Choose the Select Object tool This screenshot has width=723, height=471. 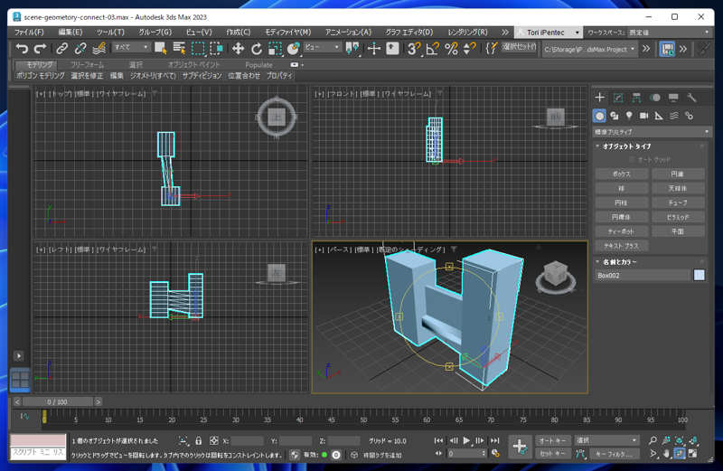(161, 49)
